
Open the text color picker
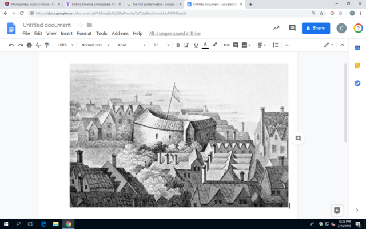pyautogui.click(x=205, y=45)
